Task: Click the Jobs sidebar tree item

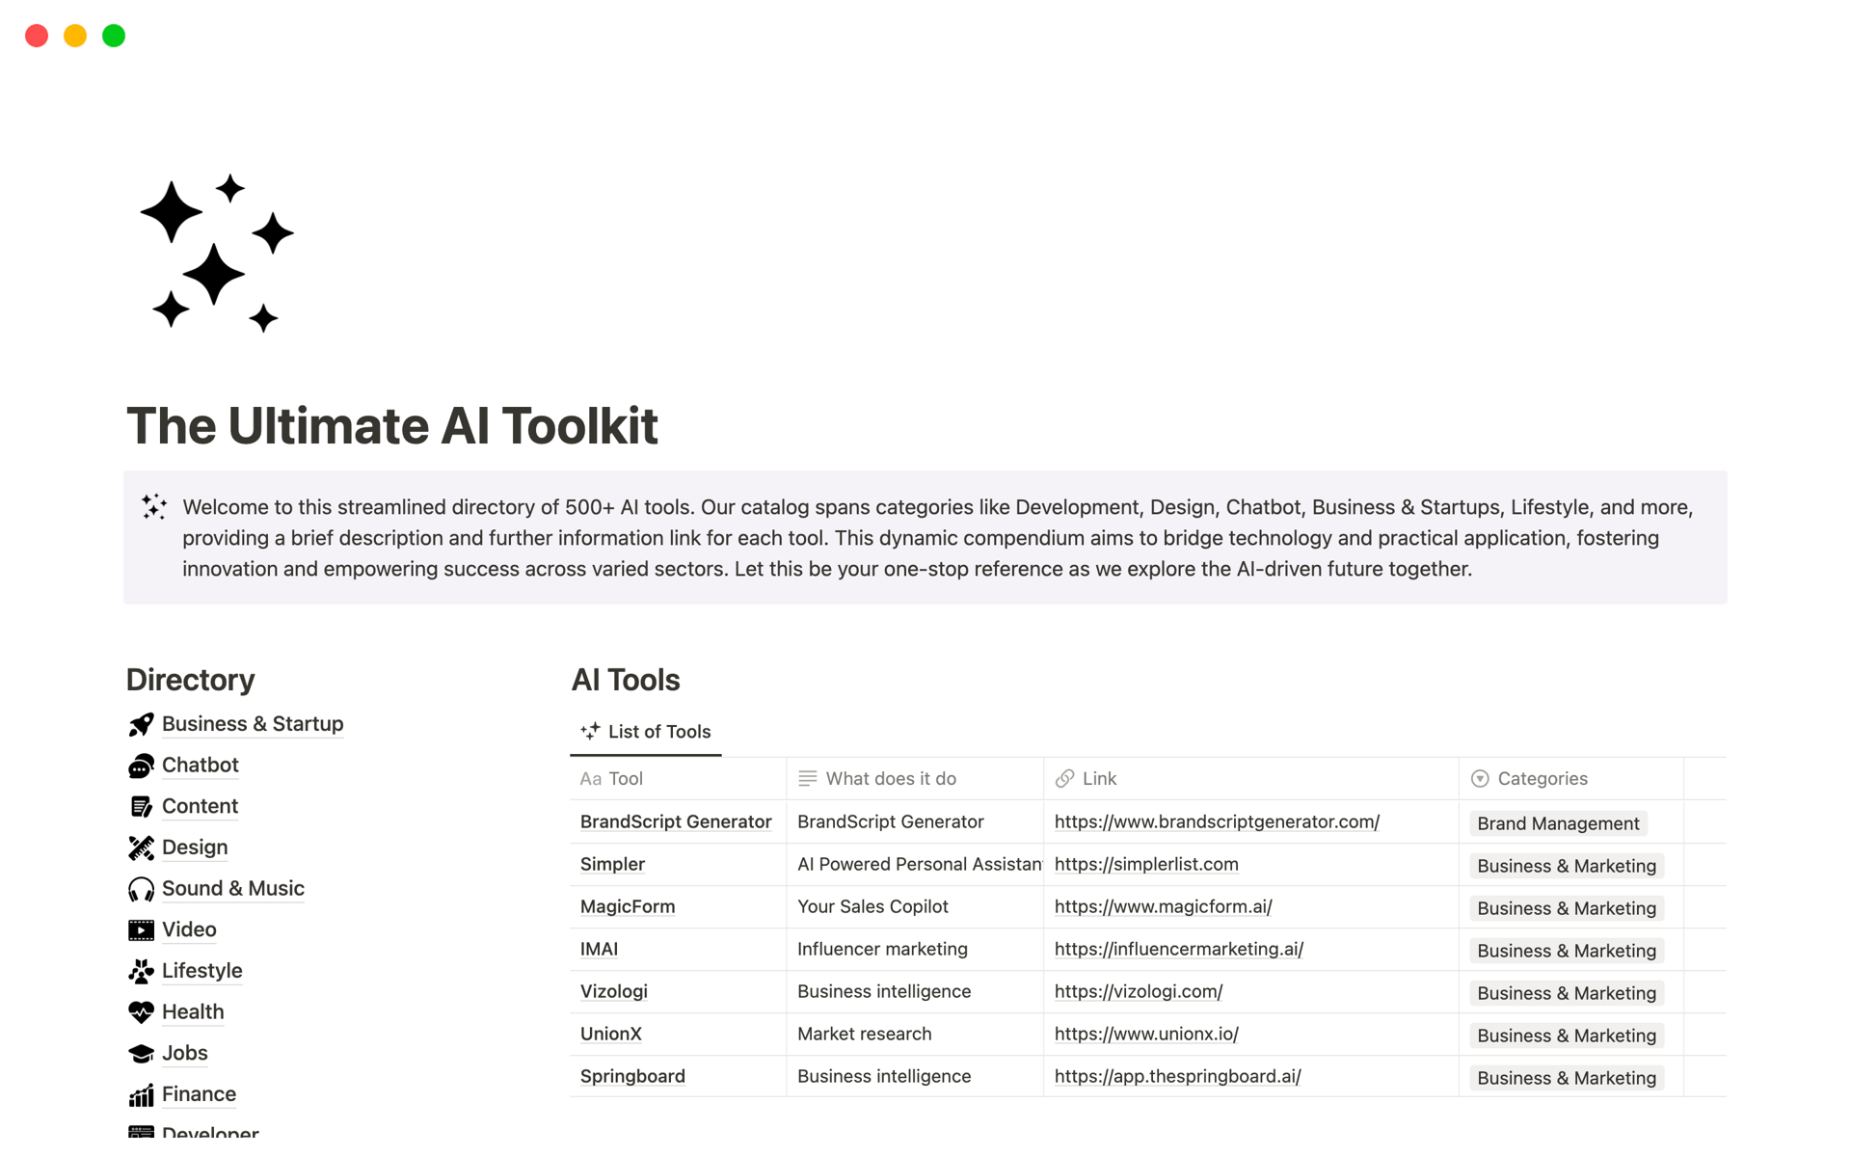Action: tap(185, 1052)
